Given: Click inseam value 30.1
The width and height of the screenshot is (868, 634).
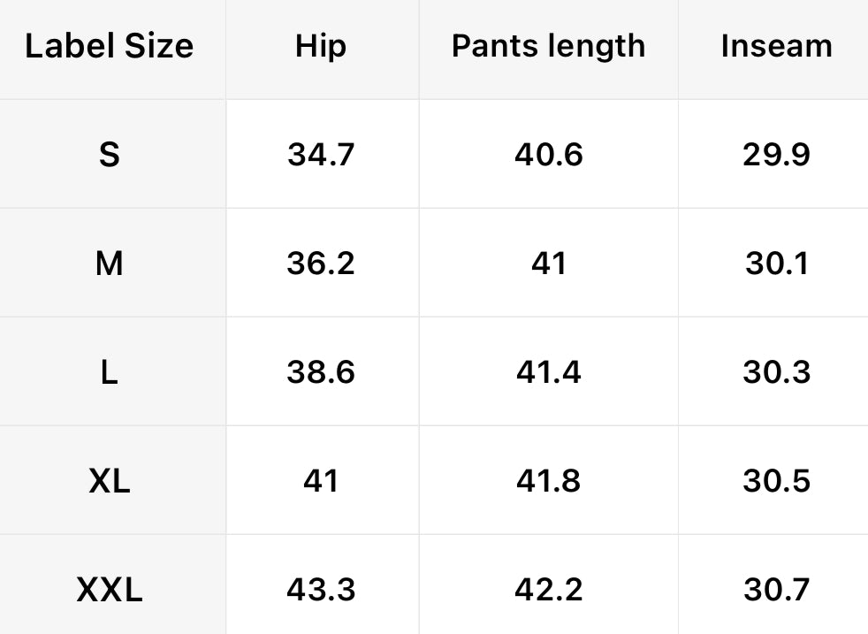Looking at the screenshot, I should [776, 264].
